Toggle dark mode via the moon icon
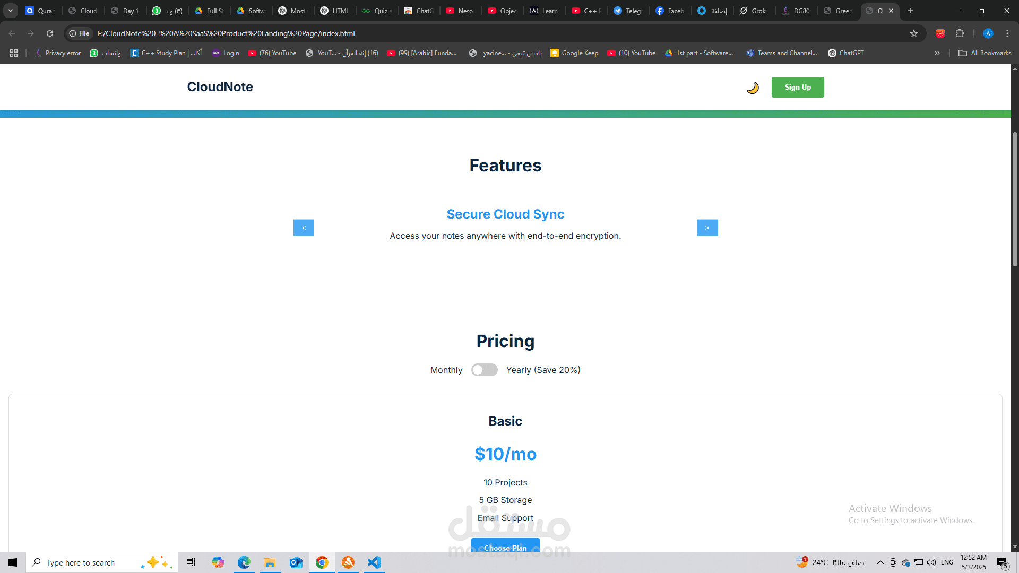The height and width of the screenshot is (573, 1019). pyautogui.click(x=752, y=87)
